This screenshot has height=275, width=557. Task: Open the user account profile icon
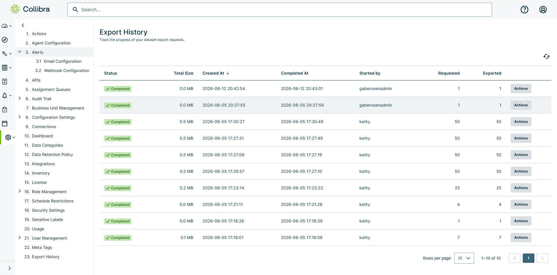pyautogui.click(x=543, y=10)
